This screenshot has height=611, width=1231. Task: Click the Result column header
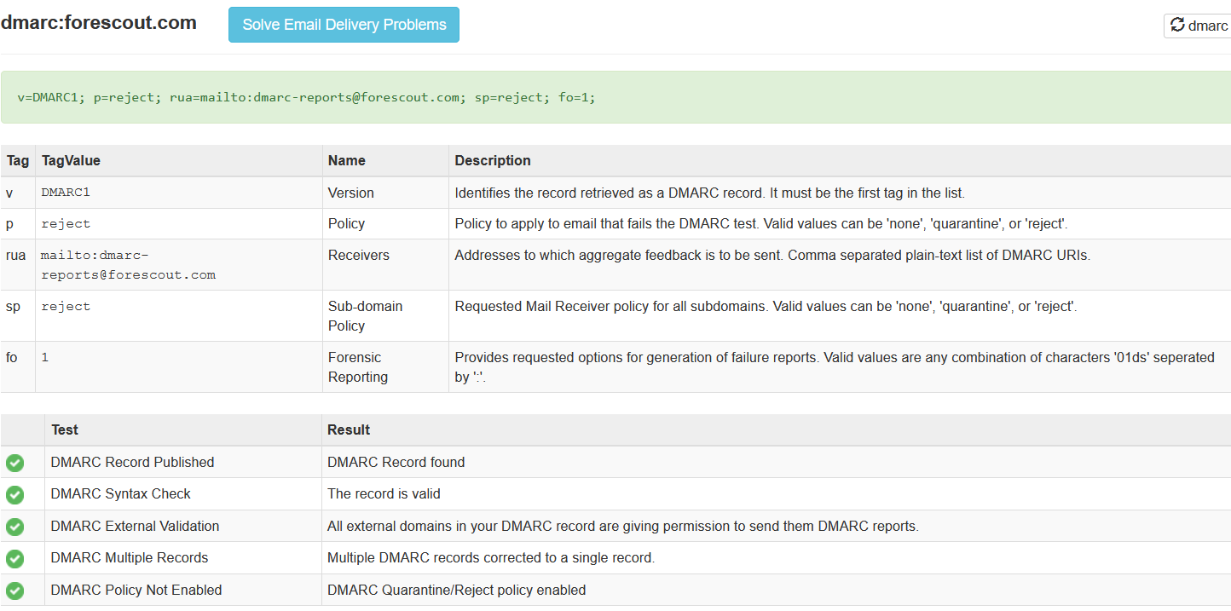coord(349,429)
